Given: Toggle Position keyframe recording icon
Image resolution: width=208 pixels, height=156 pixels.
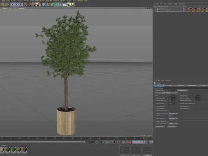Looking at the screenshot, I should 134,142.
